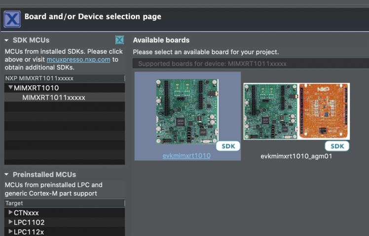Click the evkmimxrt1010_agm01 board label
This screenshot has width=369, height=236.
296,156
